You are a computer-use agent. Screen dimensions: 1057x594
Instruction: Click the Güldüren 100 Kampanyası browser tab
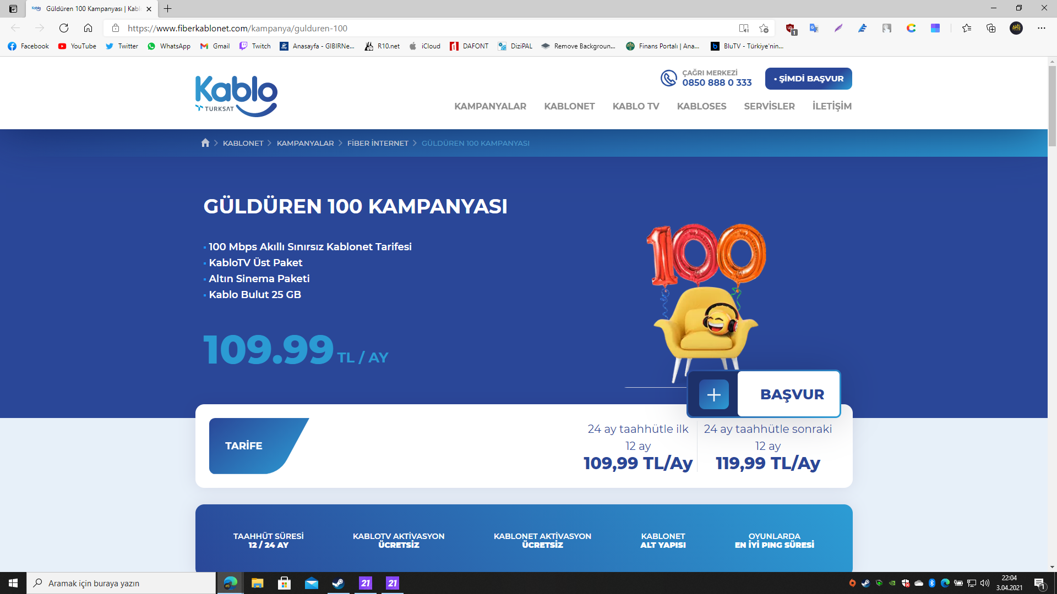[92, 9]
